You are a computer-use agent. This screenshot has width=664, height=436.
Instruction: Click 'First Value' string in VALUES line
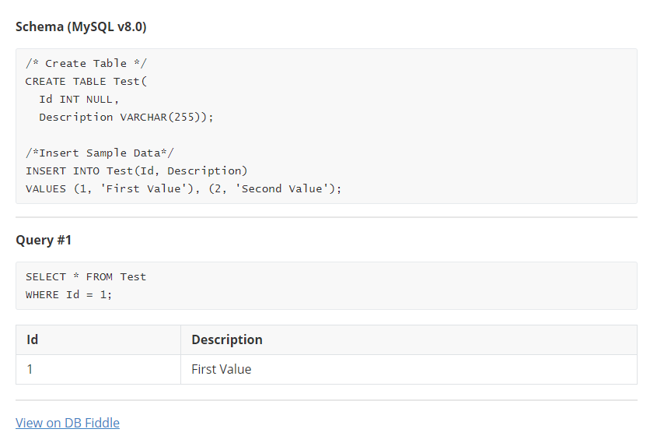pos(146,188)
